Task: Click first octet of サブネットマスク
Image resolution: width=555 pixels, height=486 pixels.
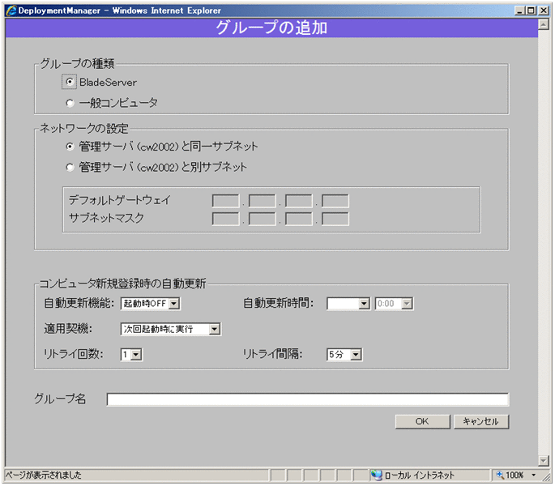Action: (x=225, y=219)
